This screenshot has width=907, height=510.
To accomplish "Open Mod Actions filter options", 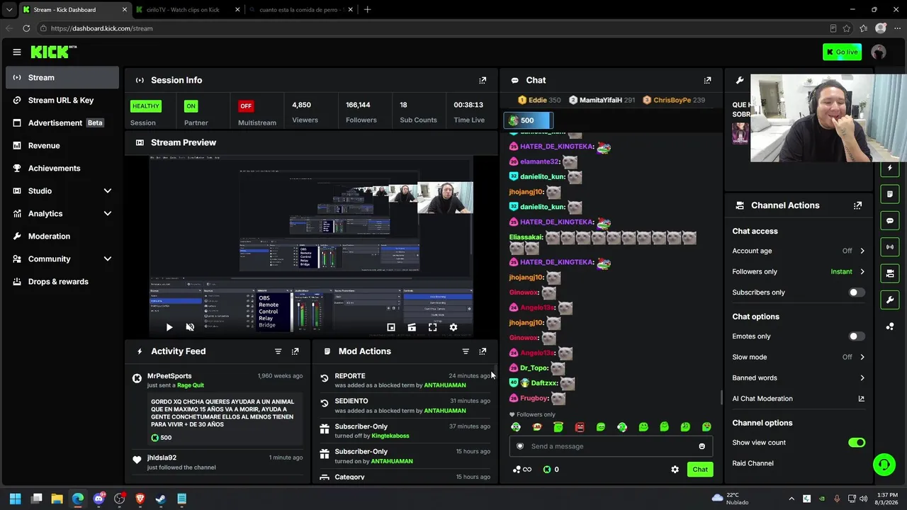I will [466, 351].
